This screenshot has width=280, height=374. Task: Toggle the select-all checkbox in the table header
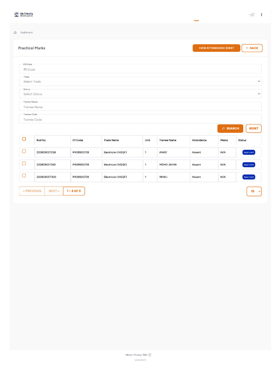coord(24,139)
